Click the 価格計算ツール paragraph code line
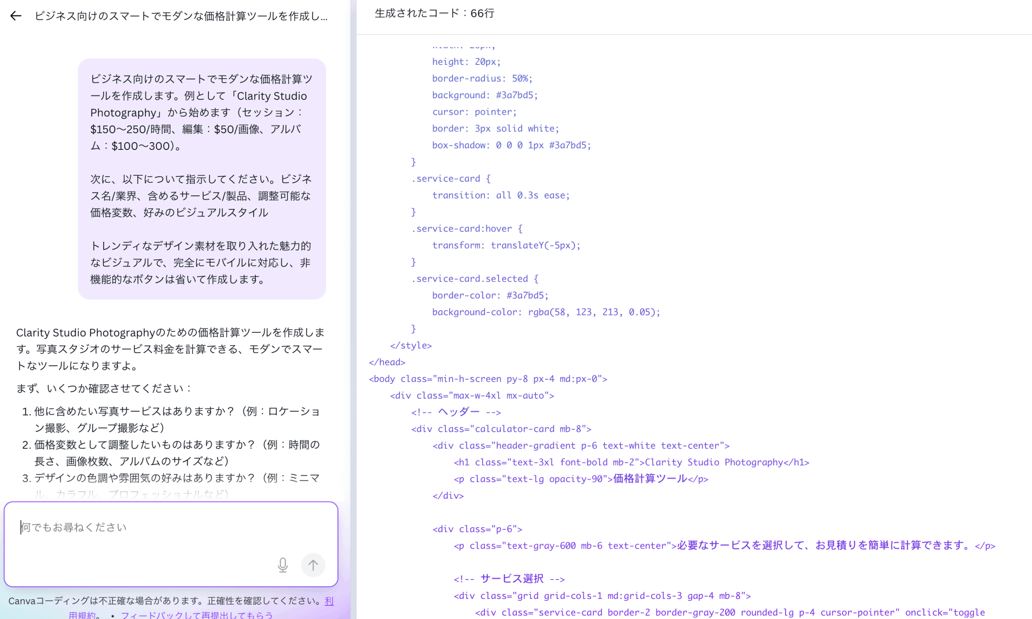Screen dimensions: 1032x619 [x=581, y=479]
